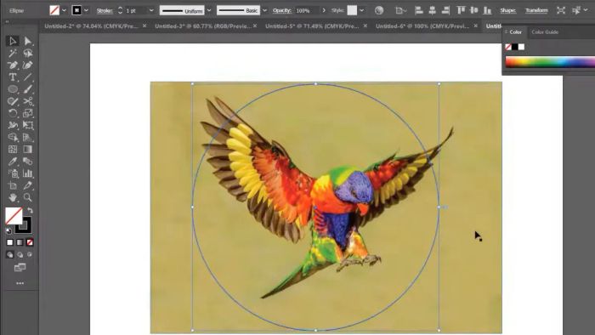Viewport: 595px width, 335px height.
Task: Switch to Untitled-6 document tab
Action: point(422,26)
